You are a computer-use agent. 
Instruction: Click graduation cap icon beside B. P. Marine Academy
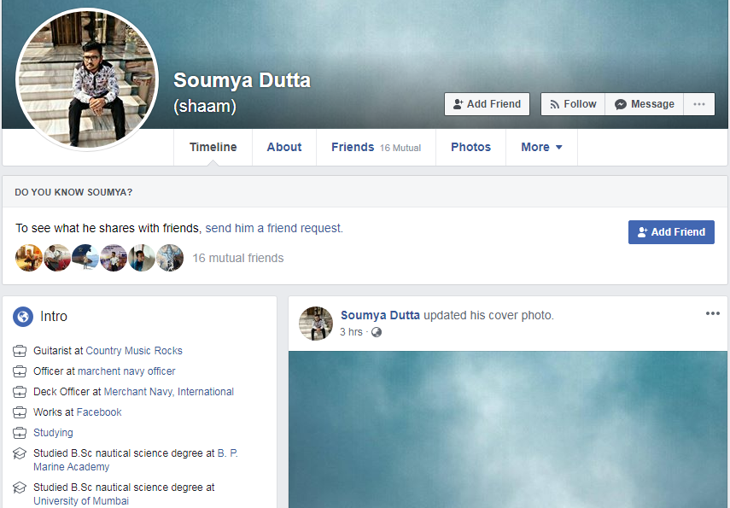pos(20,453)
